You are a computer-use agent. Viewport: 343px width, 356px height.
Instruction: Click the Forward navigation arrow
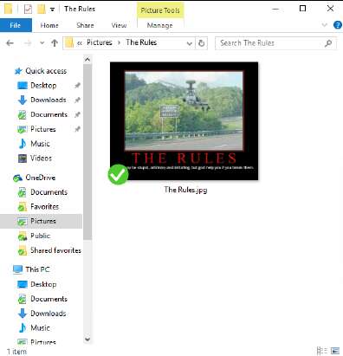tap(28, 43)
